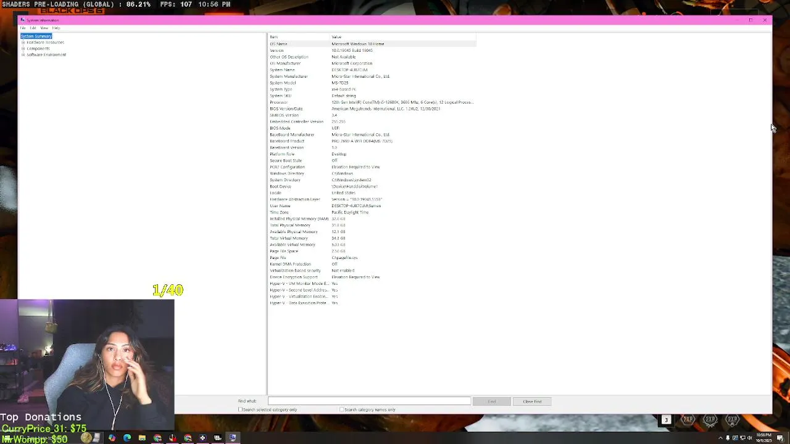790x444 pixels.
Task: Enable Search selected category only checkbox
Action: point(241,409)
